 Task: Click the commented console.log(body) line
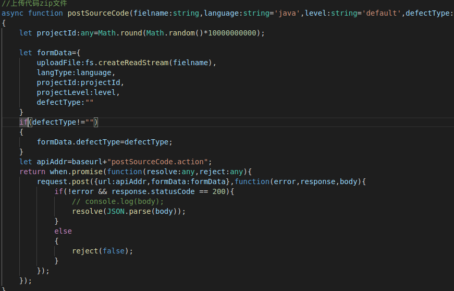[118, 201]
